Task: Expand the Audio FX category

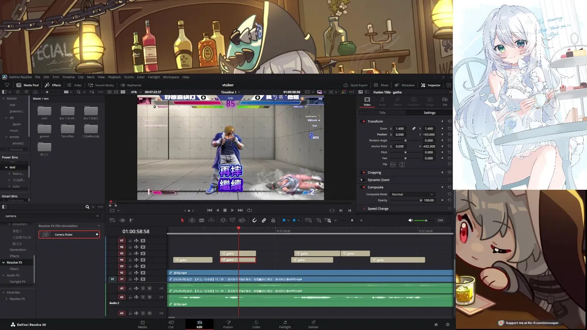Action: click(4, 275)
